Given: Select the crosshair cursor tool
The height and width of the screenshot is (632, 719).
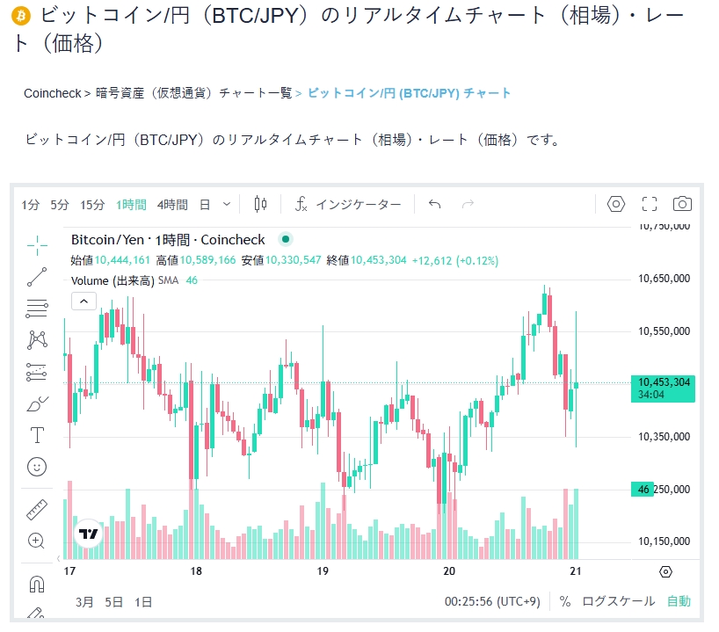Looking at the screenshot, I should click(37, 243).
